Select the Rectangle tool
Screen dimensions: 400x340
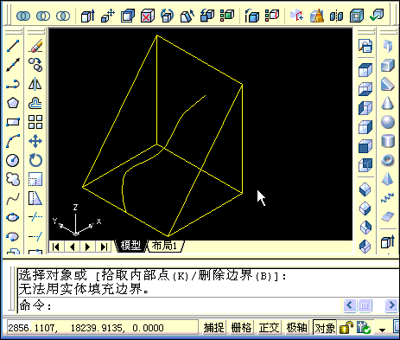pyautogui.click(x=13, y=122)
